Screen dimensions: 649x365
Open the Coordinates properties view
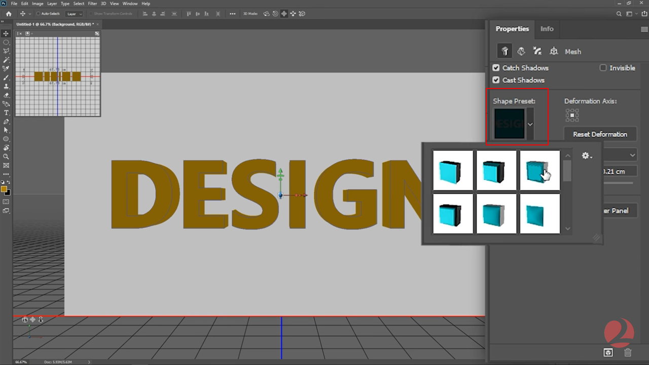point(554,51)
